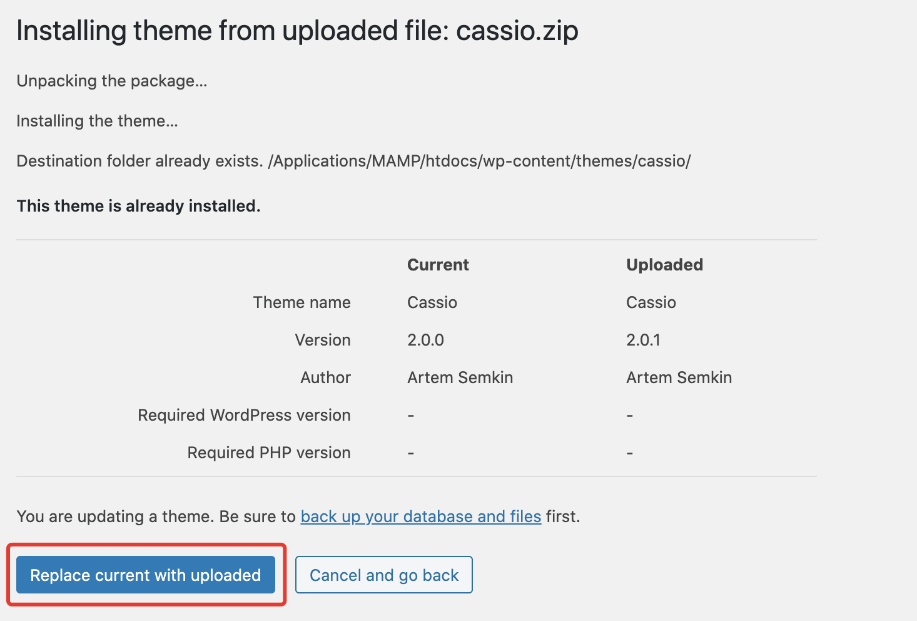Click Artem Semkin in the Uploaded column
Screen dimensions: 917x621
(x=679, y=377)
